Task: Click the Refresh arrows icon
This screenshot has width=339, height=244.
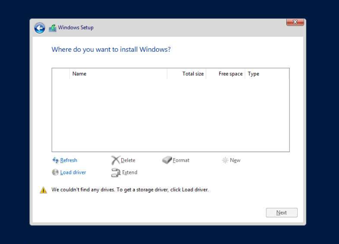Action: (x=55, y=160)
